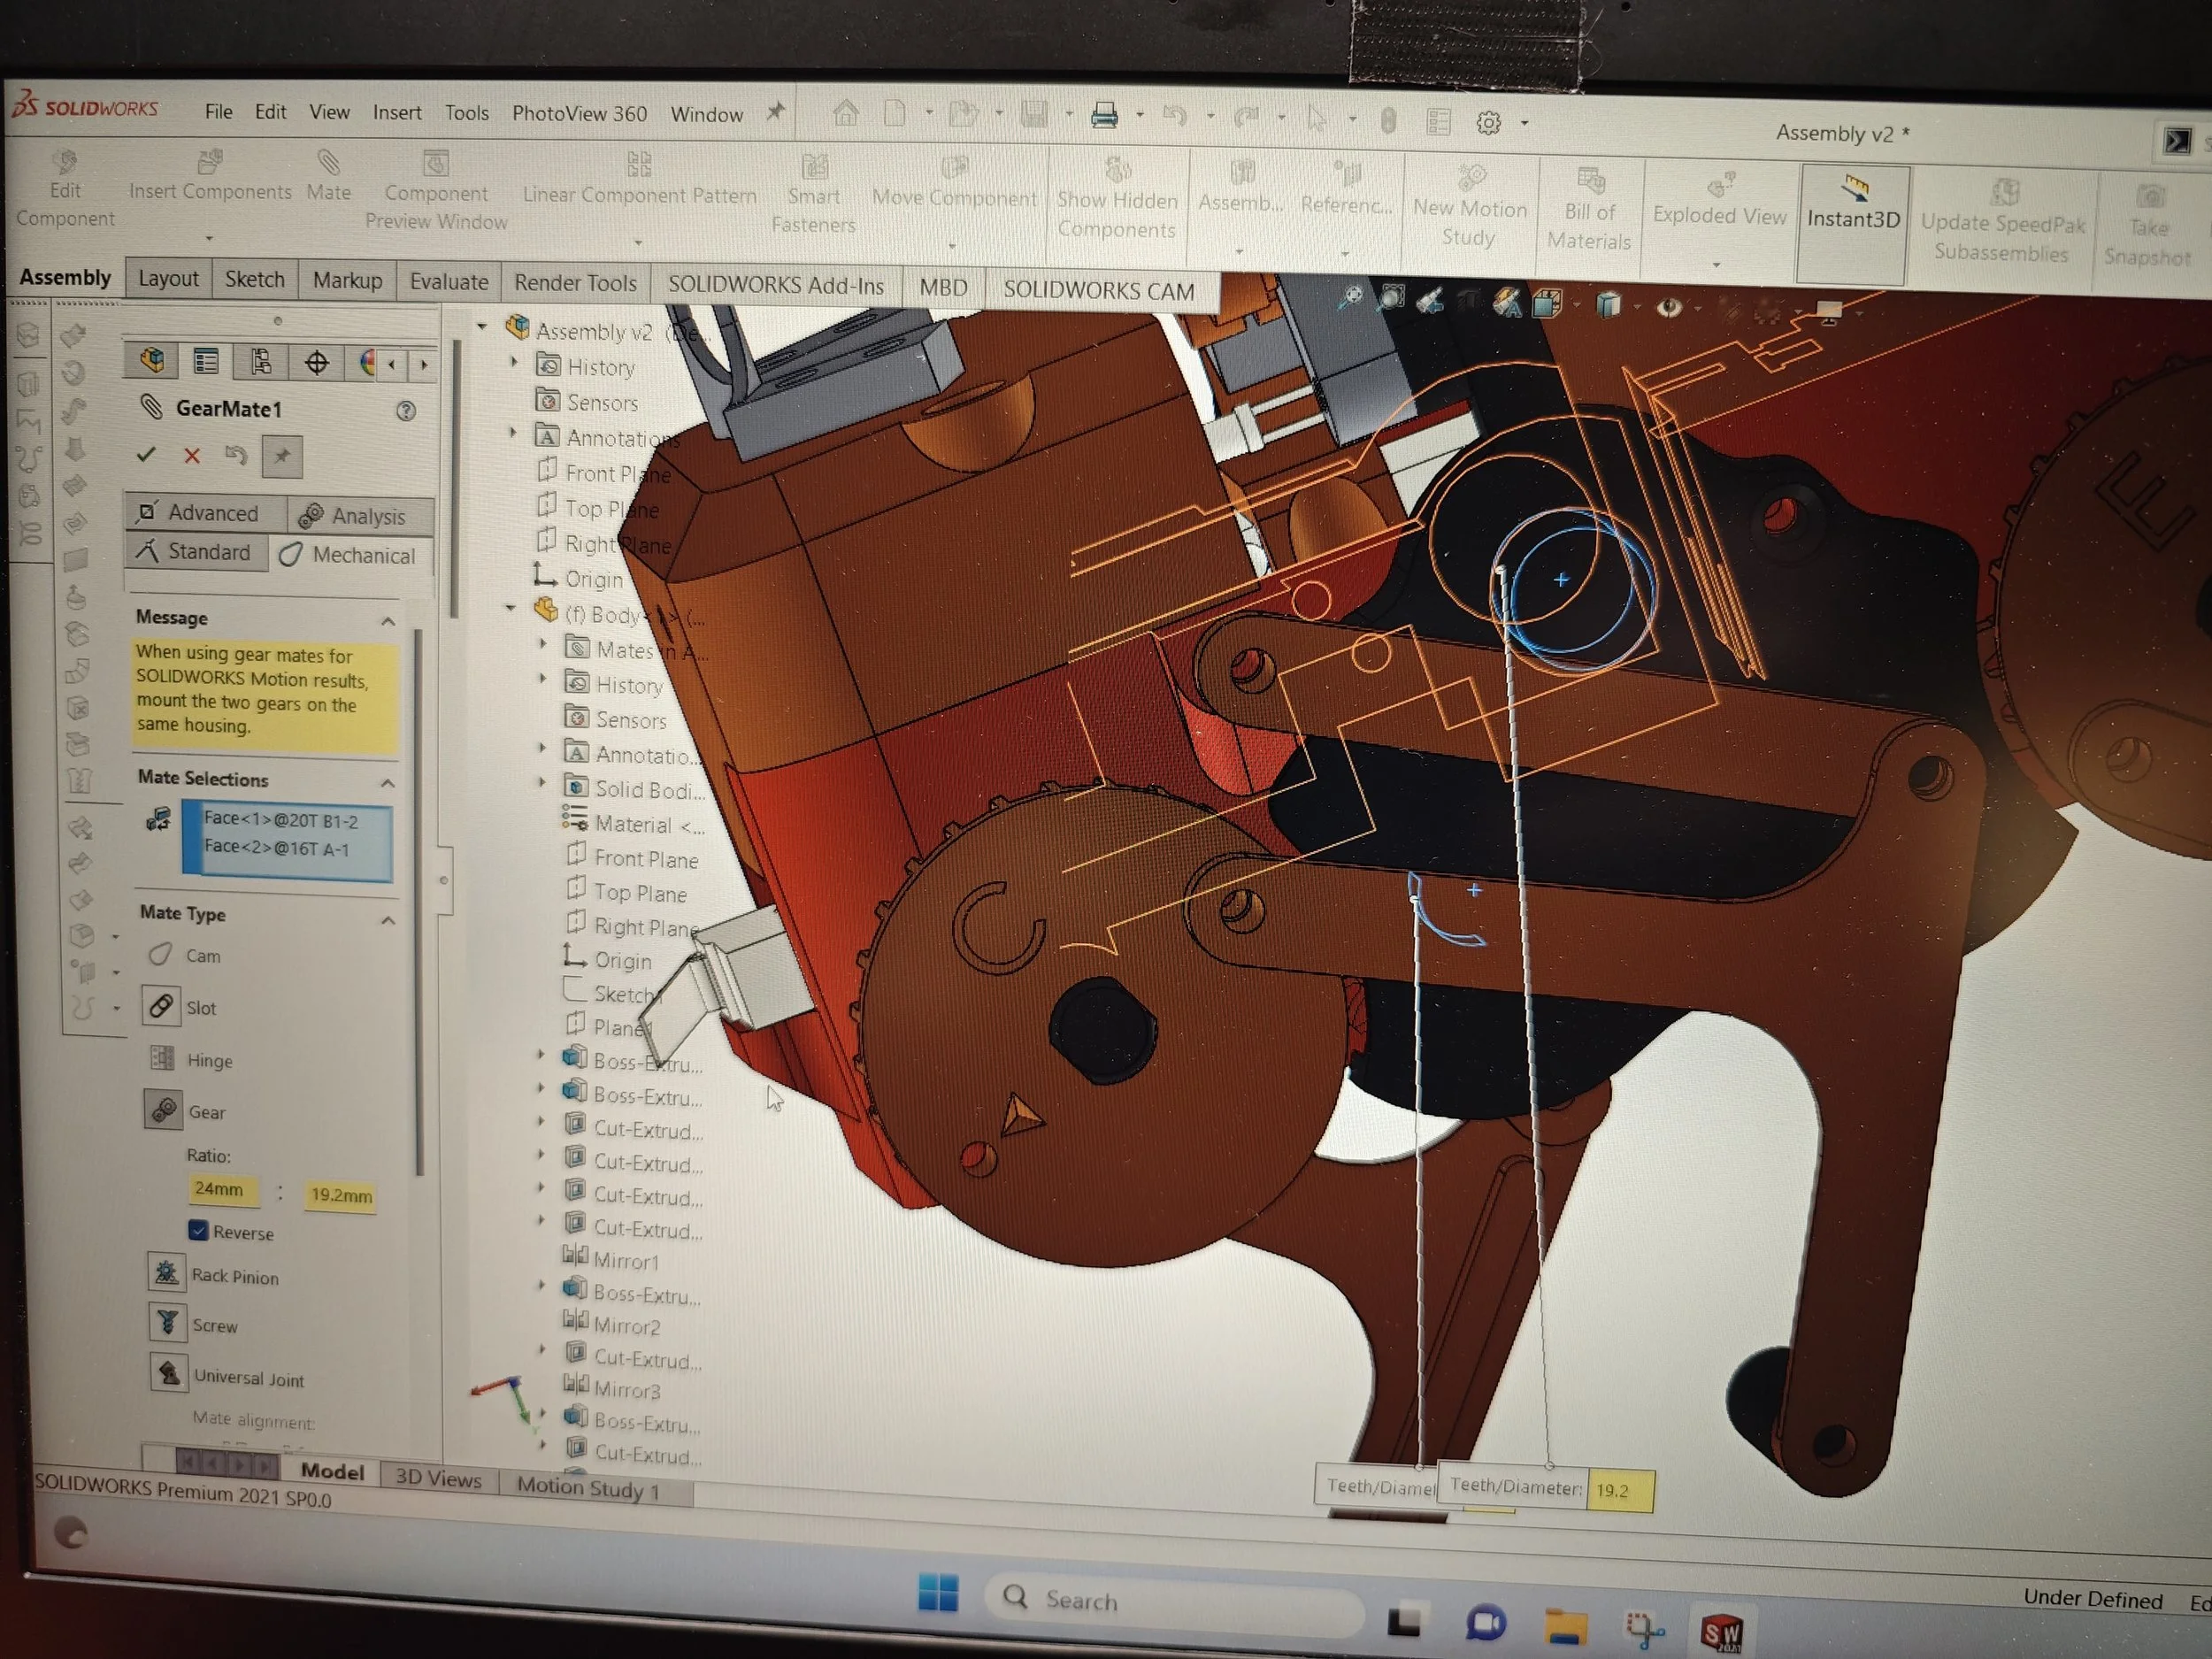This screenshot has height=1659, width=2212.
Task: Confirm GearMate1 with the green checkmark
Action: (146, 455)
